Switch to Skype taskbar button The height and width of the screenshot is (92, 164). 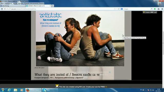pos(50,90)
